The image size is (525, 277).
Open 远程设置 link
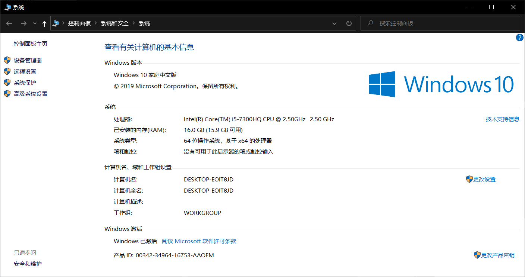coord(25,72)
